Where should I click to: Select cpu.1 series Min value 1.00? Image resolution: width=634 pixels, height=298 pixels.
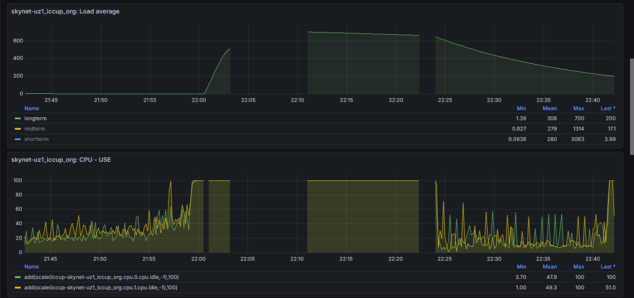pos(522,287)
